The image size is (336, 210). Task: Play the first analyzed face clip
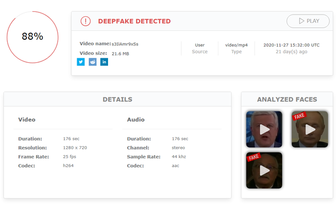tap(264, 129)
